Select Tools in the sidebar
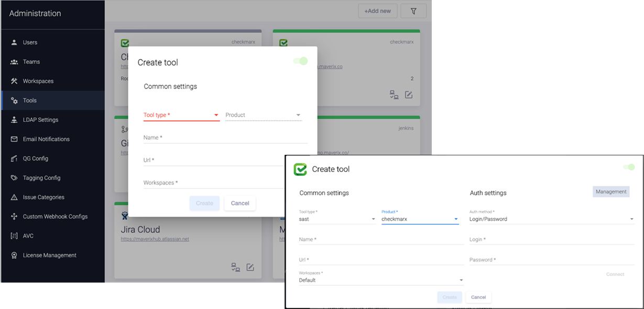 [x=52, y=100]
